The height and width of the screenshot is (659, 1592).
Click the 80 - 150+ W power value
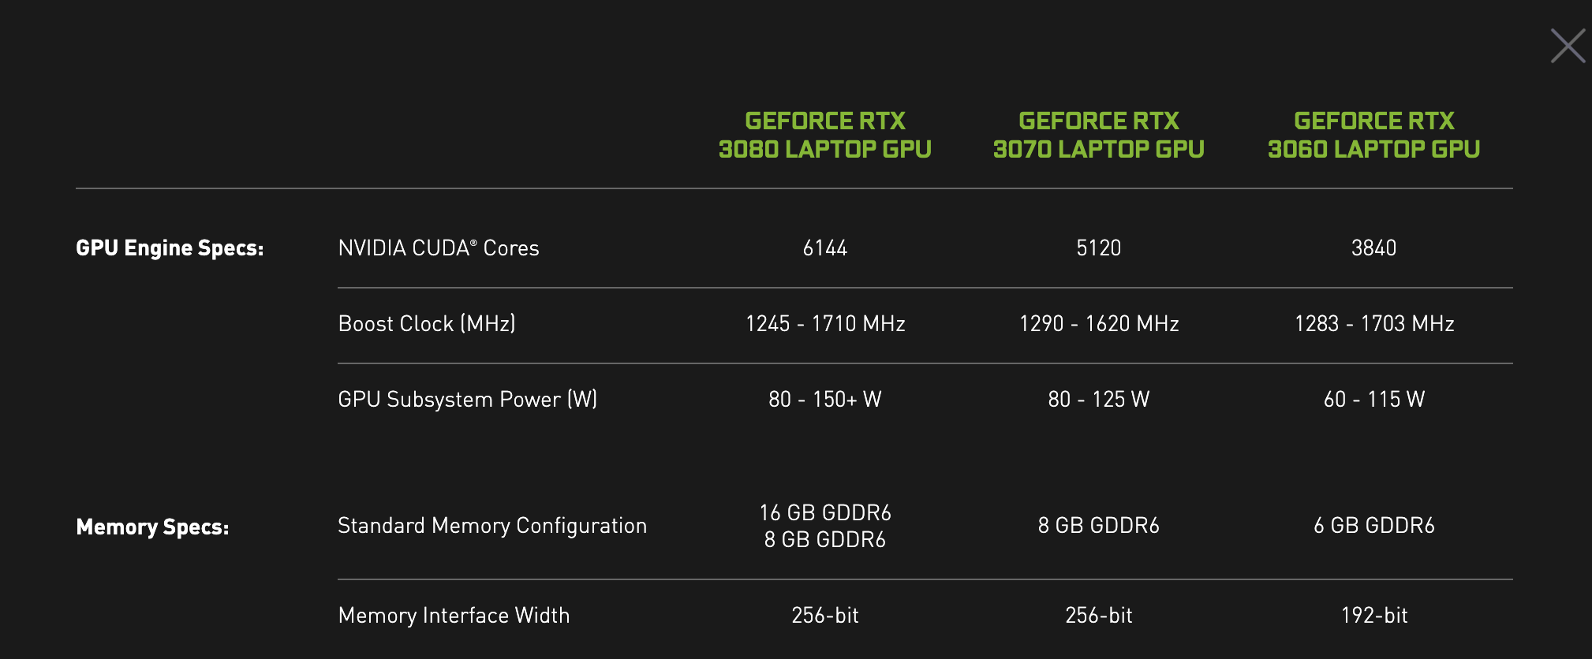click(x=824, y=400)
